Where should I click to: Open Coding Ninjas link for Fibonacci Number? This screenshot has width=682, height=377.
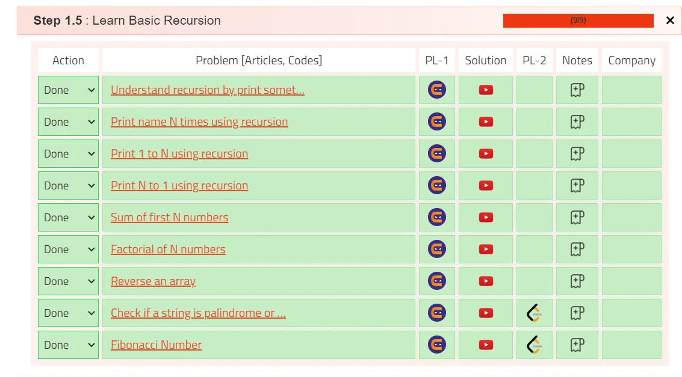[437, 345]
